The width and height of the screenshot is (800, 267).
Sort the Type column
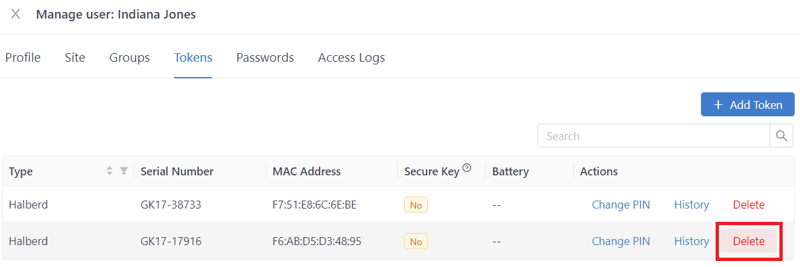pyautogui.click(x=110, y=171)
